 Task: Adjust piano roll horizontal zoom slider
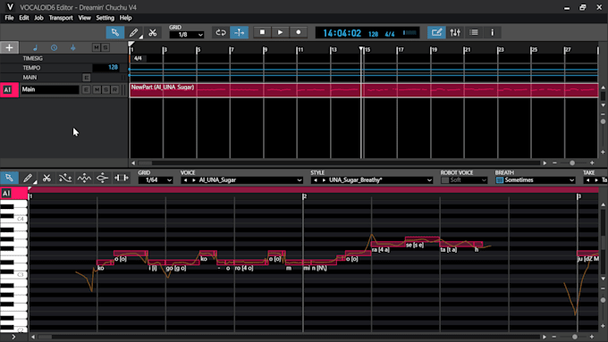575,337
